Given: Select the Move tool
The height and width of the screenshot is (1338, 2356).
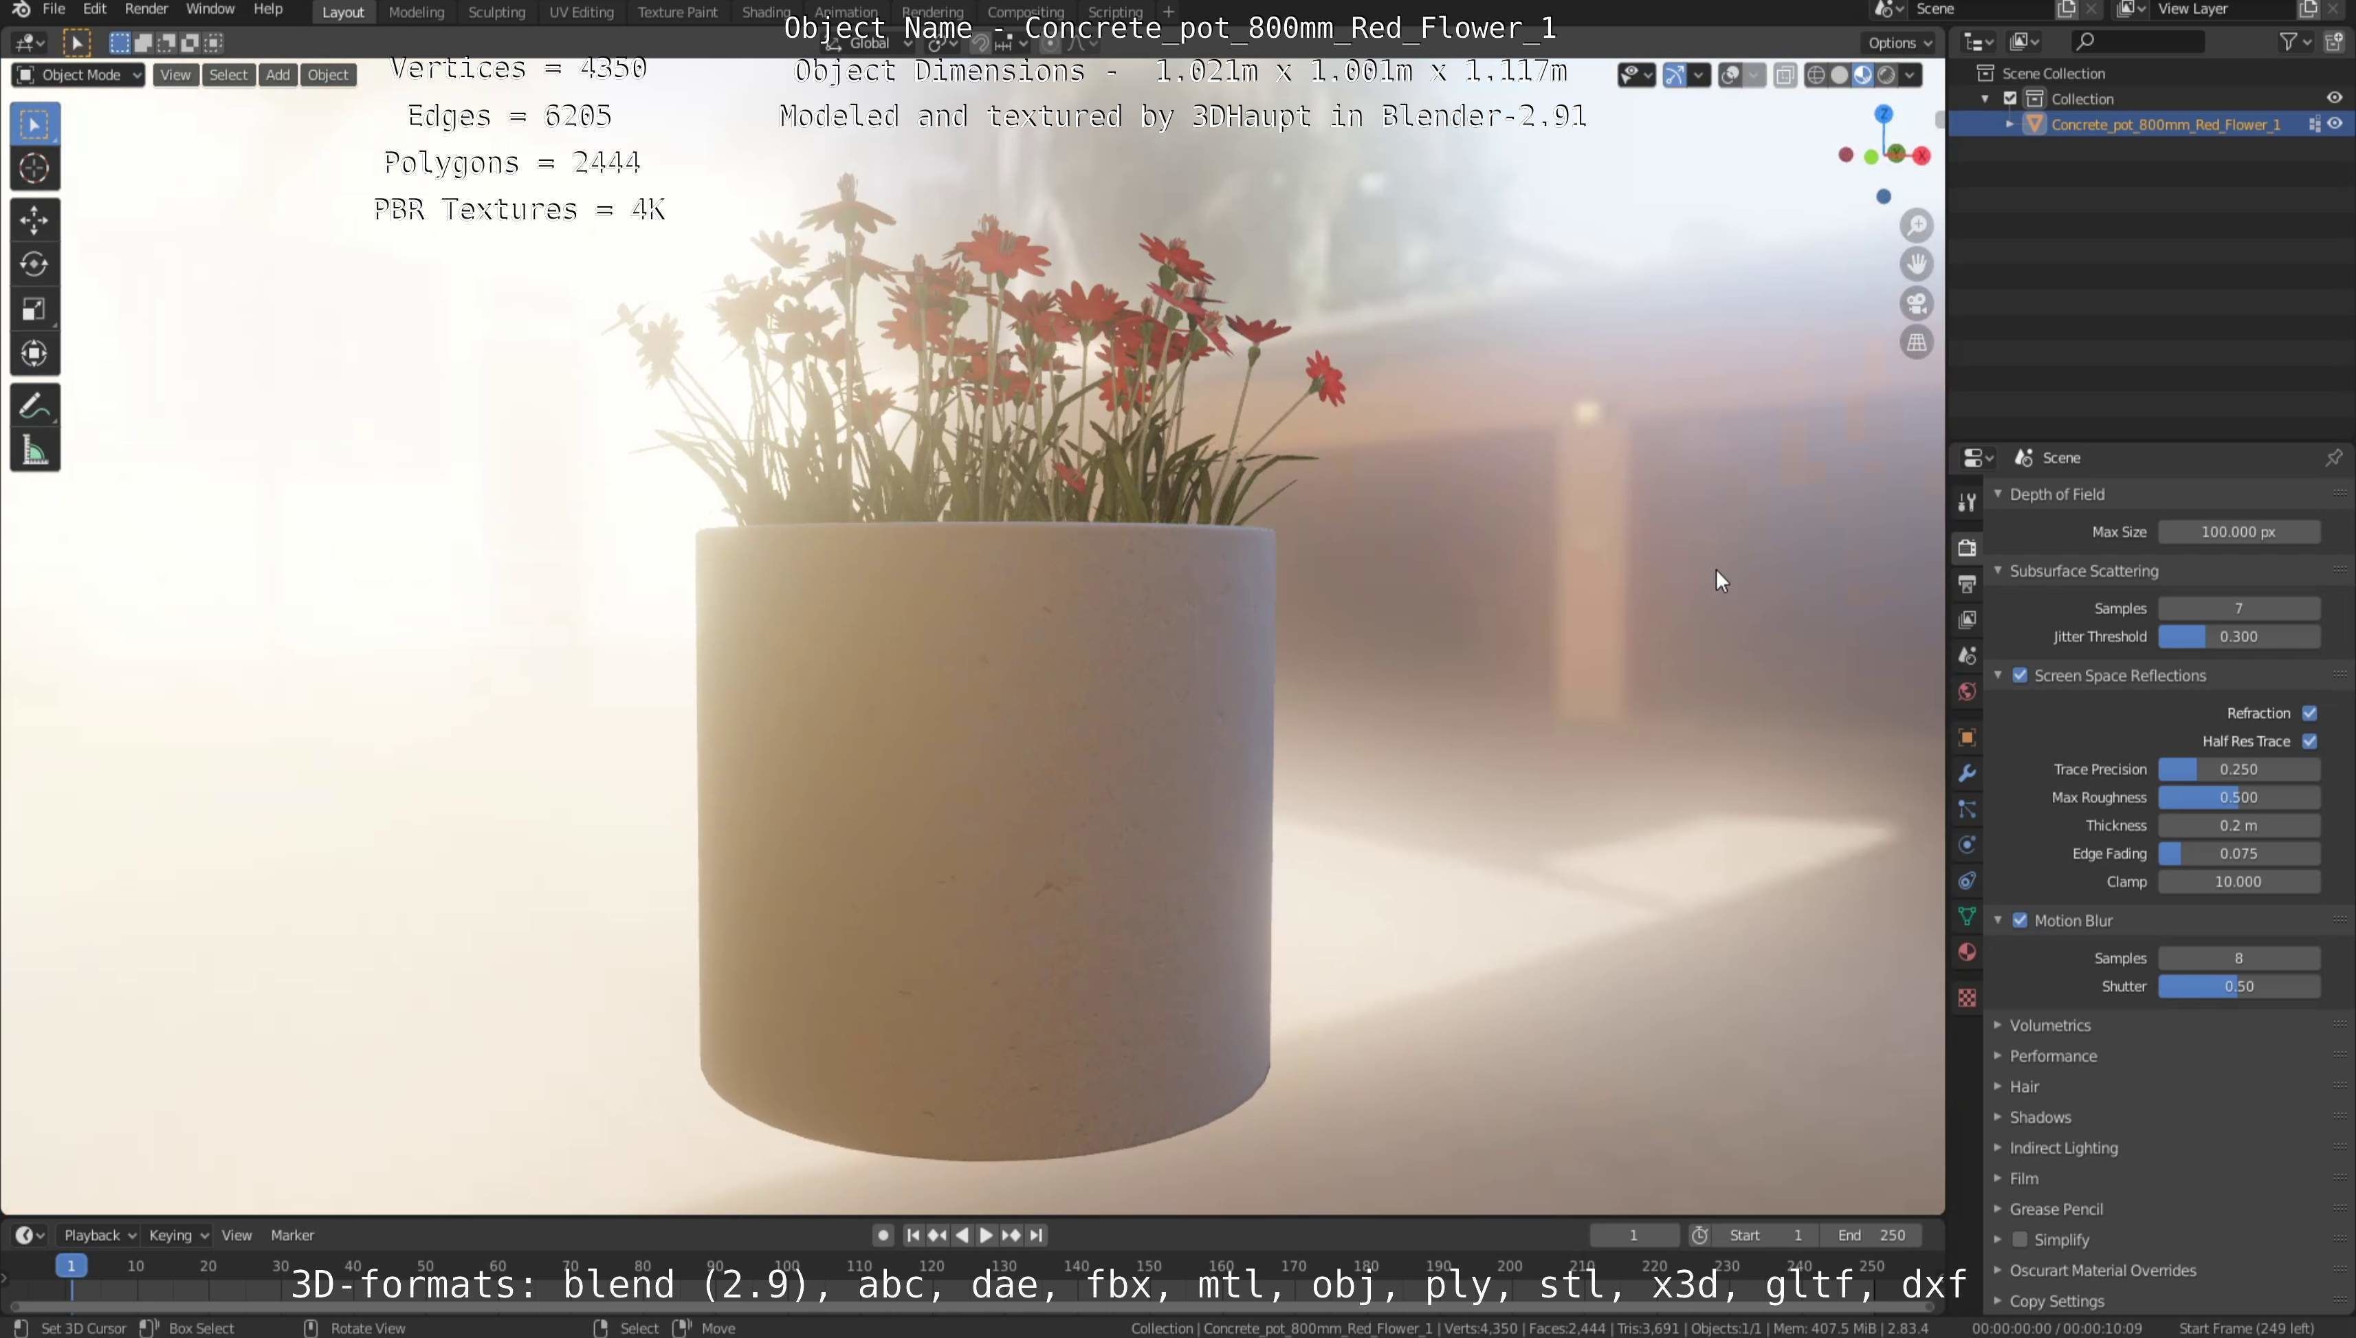Looking at the screenshot, I should [x=35, y=219].
